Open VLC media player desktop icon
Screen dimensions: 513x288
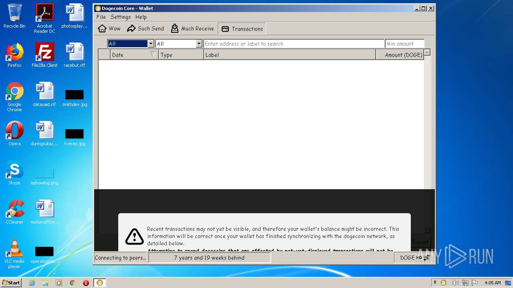pos(14,254)
